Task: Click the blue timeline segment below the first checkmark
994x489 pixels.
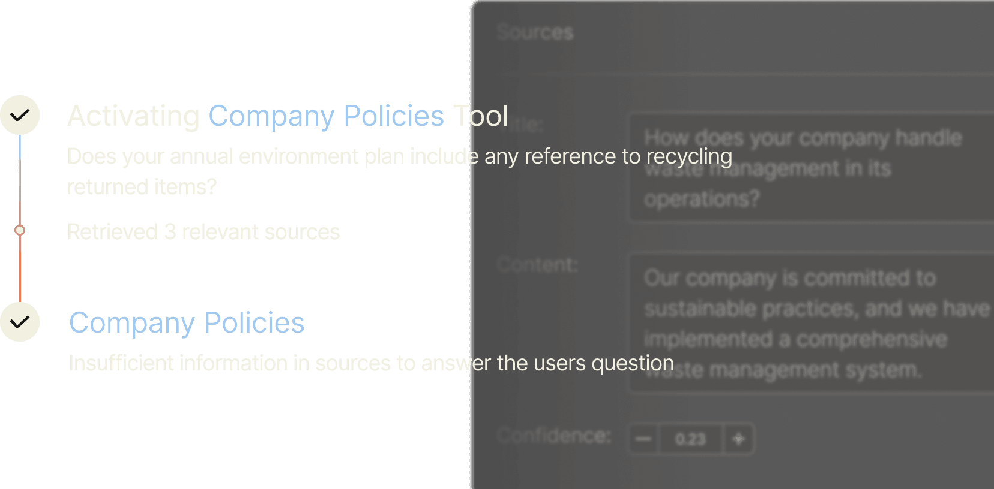Action: coord(20,150)
